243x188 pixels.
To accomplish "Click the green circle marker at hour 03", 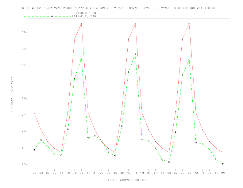I will [41, 140].
